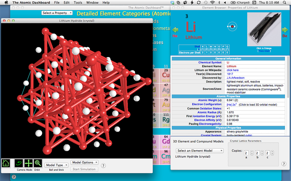291x181 pixels.
Task: Open the Edit menu
Action: tap(67, 2)
